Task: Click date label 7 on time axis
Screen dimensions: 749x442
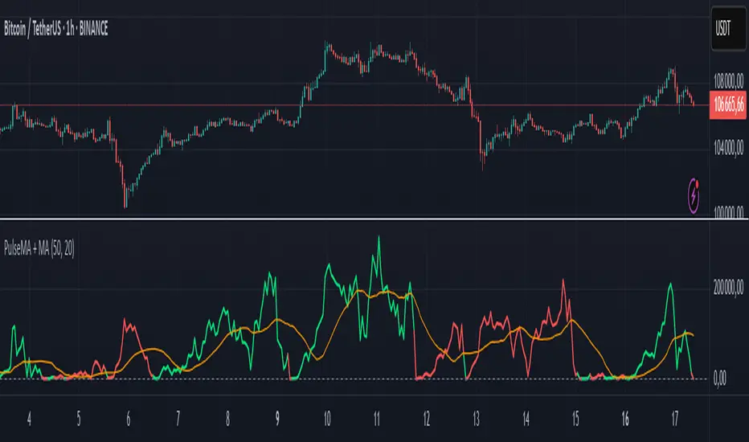Action: click(178, 419)
